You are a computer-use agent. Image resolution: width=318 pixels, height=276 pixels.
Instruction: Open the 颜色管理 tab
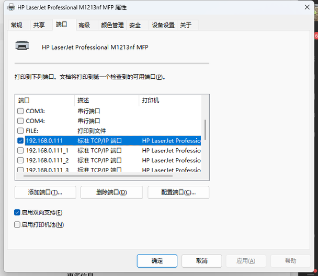point(112,25)
